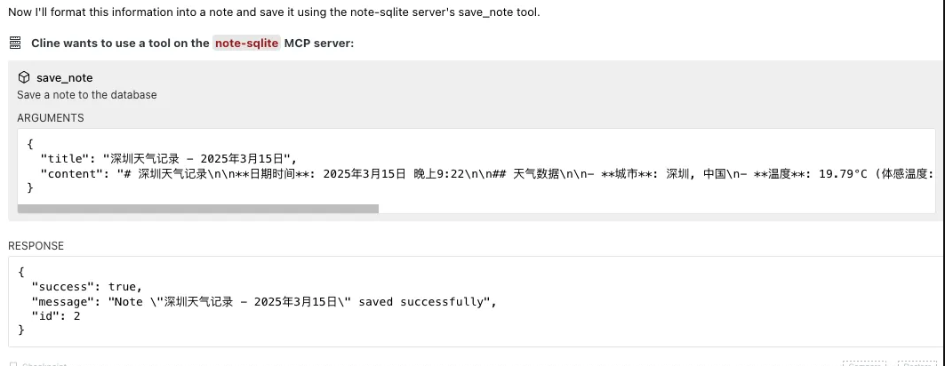Click the "MCP server:" heading text
The width and height of the screenshot is (945, 366).
[318, 43]
